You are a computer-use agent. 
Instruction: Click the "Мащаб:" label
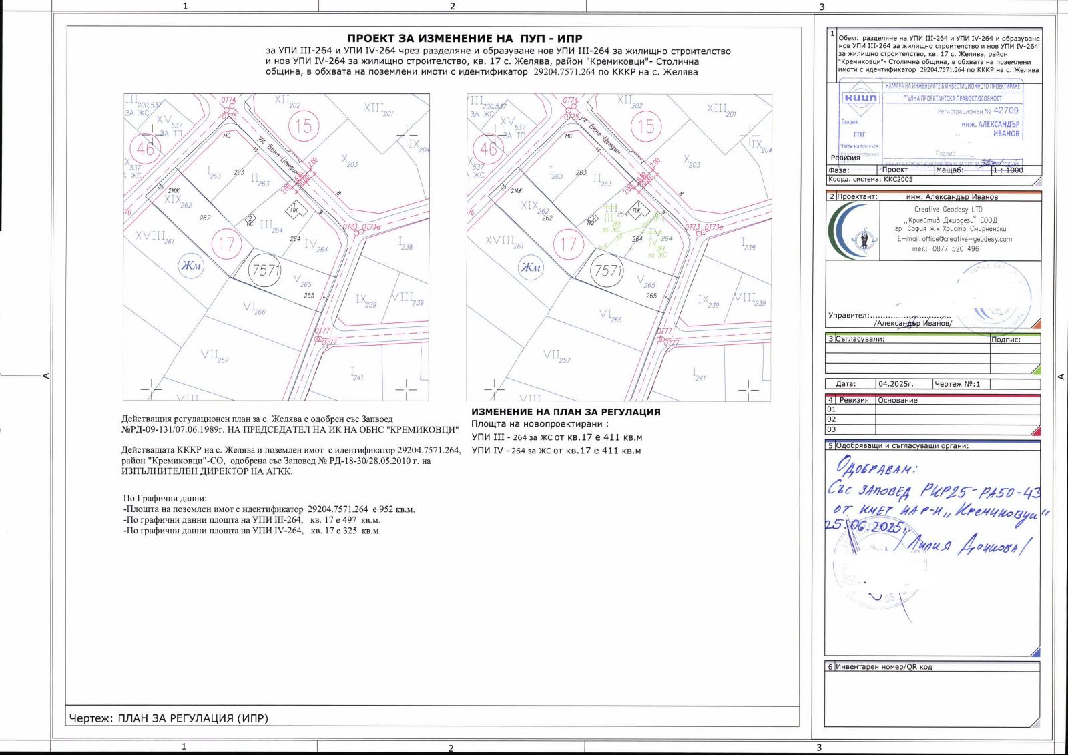(949, 170)
